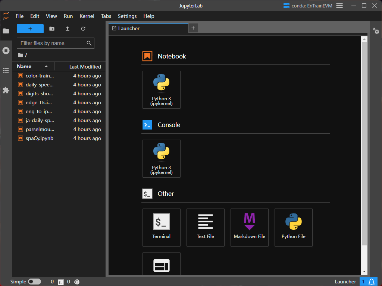The image size is (382, 286).
Task: Toggle Simple interface mode switch
Action: click(x=34, y=282)
